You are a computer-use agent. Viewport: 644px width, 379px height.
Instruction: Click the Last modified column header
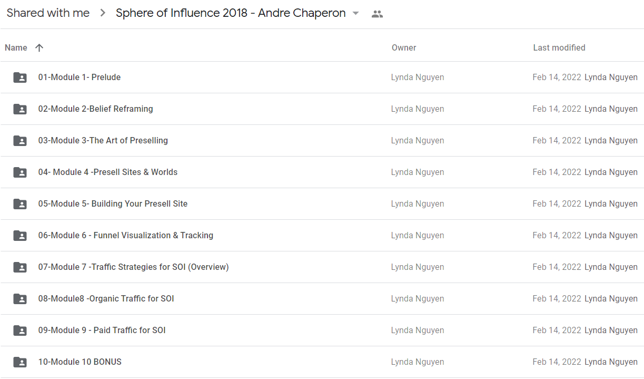point(559,47)
